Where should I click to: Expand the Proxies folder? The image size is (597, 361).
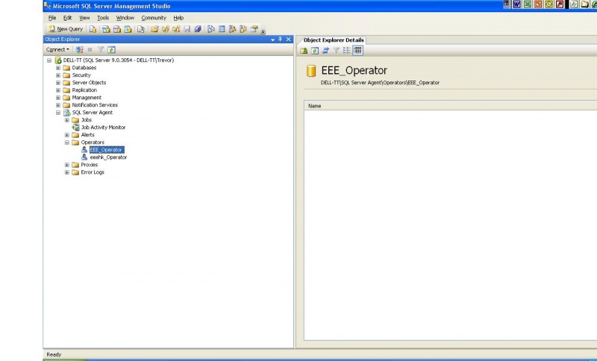67,165
